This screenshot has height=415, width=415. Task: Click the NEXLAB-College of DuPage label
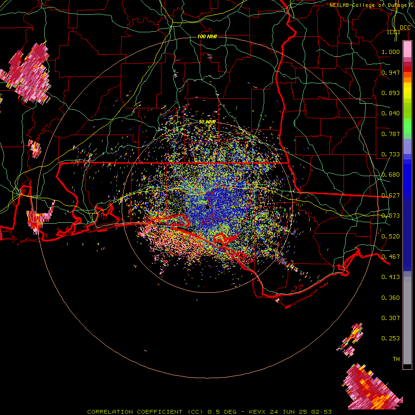coord(372,5)
